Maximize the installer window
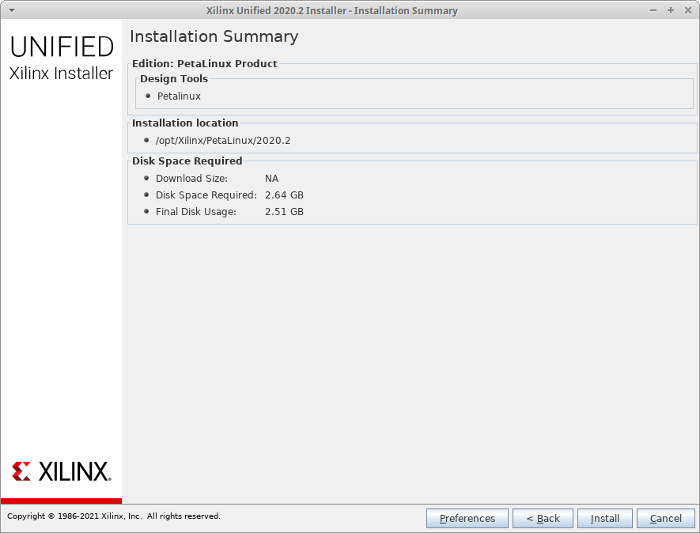Viewport: 700px width, 533px height. click(670, 10)
